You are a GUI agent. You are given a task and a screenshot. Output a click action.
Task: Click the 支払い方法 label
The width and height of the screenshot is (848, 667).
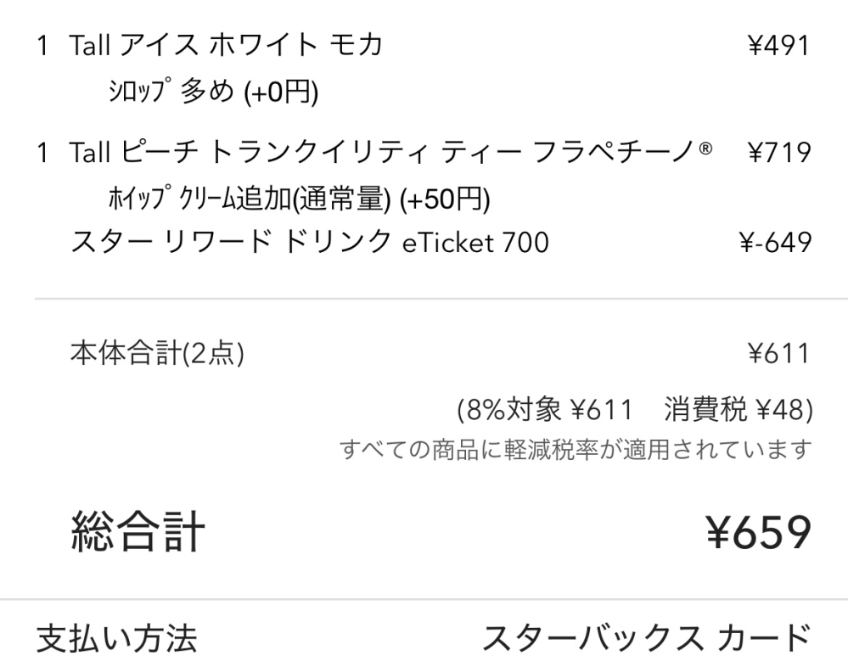click(x=117, y=638)
